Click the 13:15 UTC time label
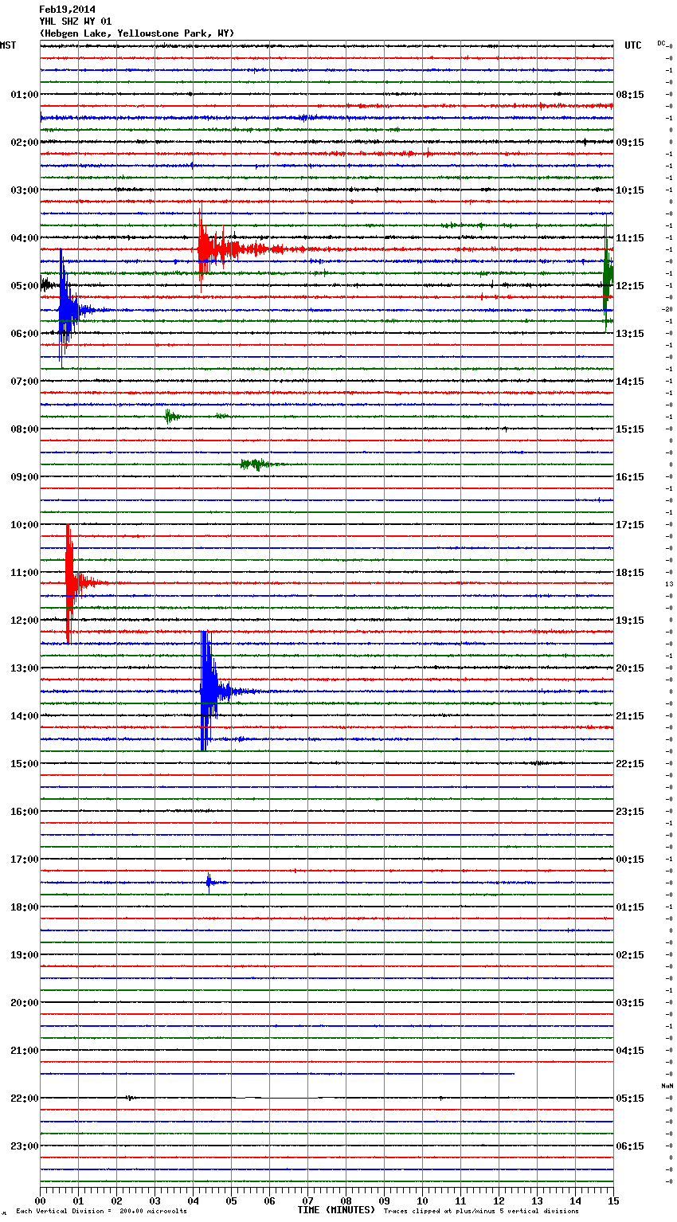 pos(630,333)
